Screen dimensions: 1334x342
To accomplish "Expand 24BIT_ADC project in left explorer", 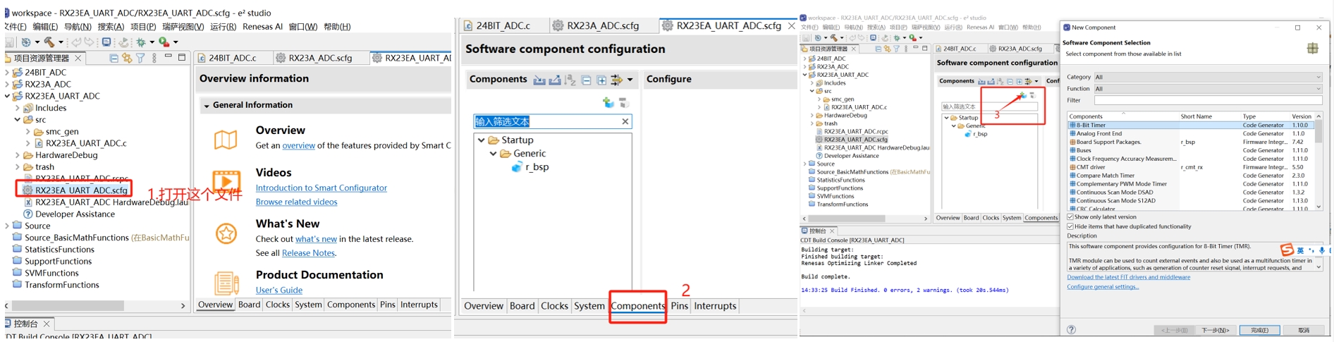I will coord(7,72).
